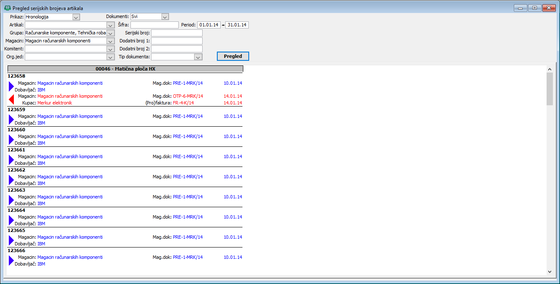This screenshot has width=560, height=284.
Task: Open the Komitent dropdown list
Action: point(111,49)
